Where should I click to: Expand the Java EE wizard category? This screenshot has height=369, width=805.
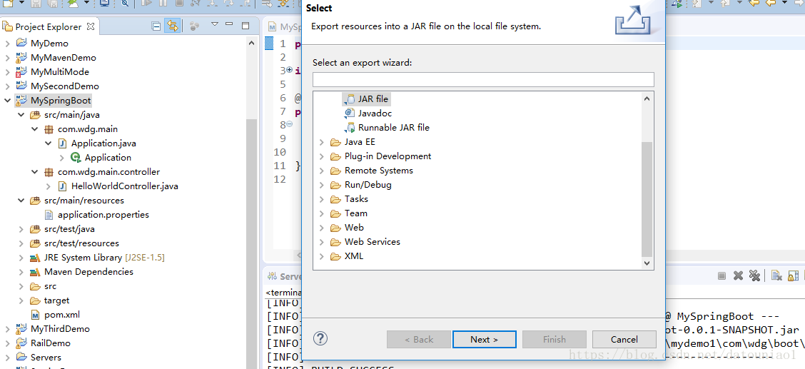[x=321, y=142]
